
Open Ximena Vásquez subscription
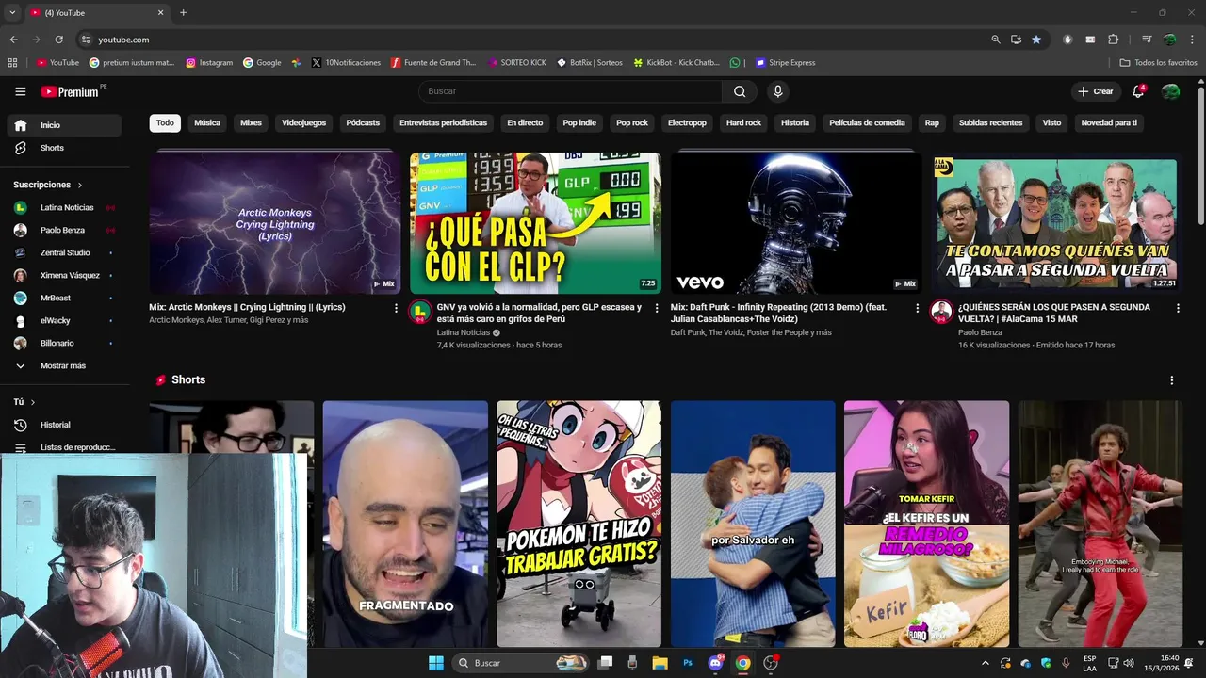point(64,275)
